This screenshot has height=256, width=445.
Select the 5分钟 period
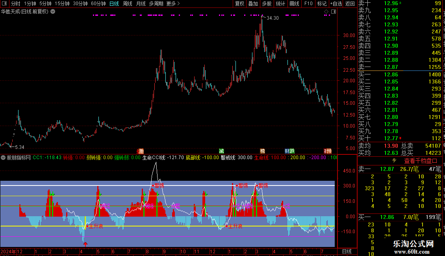[45, 4]
